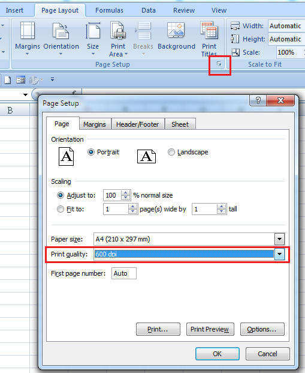Open the Orientation ribbon icon
Image resolution: width=305 pixels, height=373 pixels.
tap(61, 31)
